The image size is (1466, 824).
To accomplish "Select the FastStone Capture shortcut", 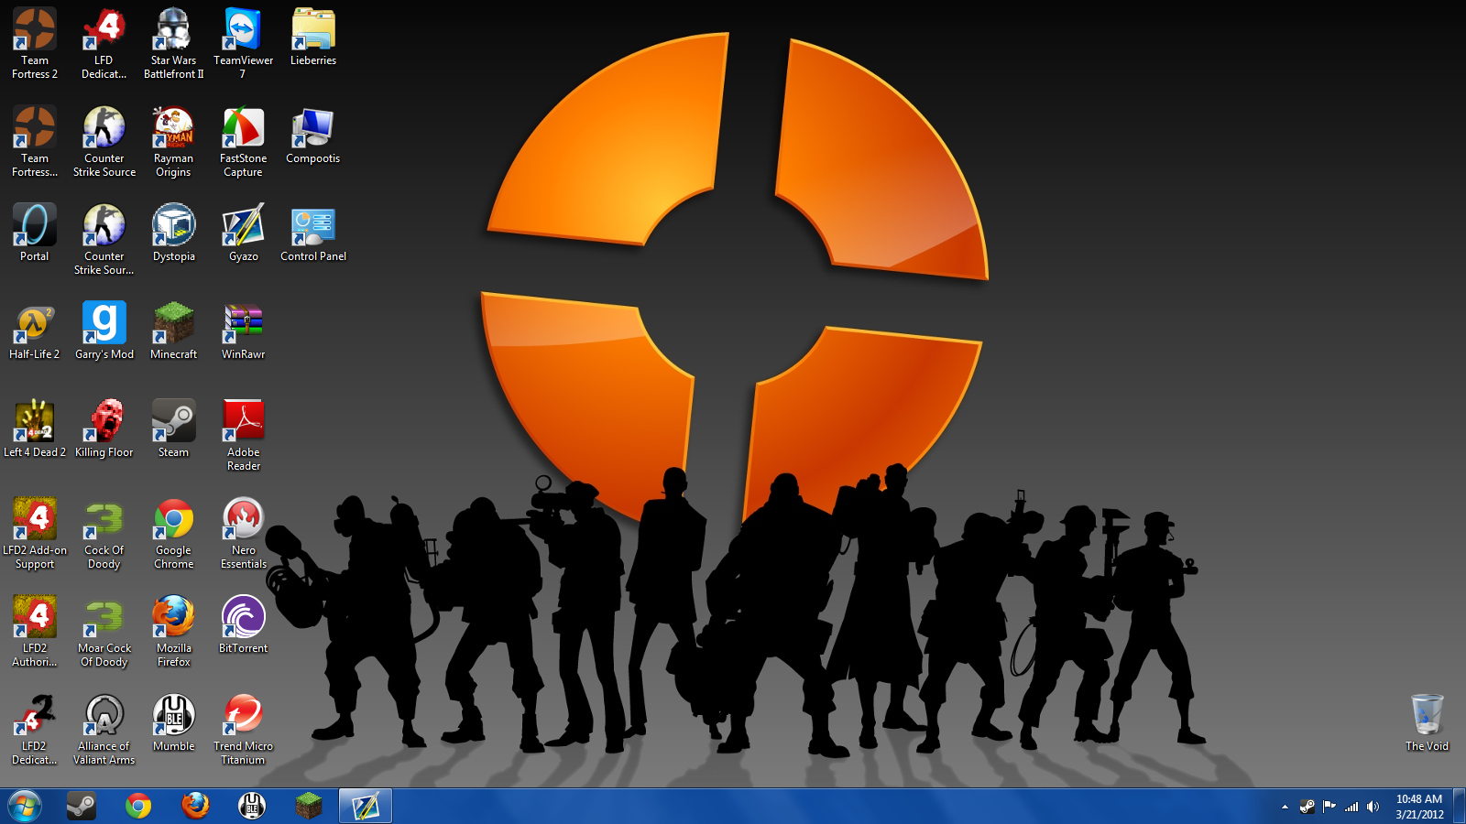I will tap(244, 141).
